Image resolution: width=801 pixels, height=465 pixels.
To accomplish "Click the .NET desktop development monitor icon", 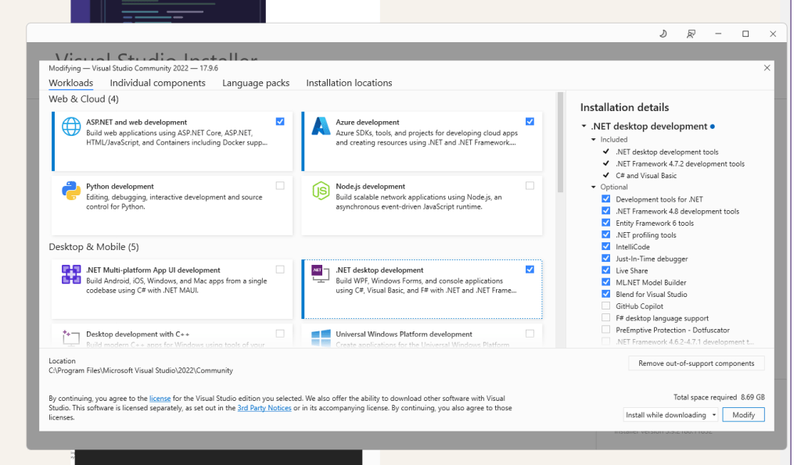I will click(321, 274).
